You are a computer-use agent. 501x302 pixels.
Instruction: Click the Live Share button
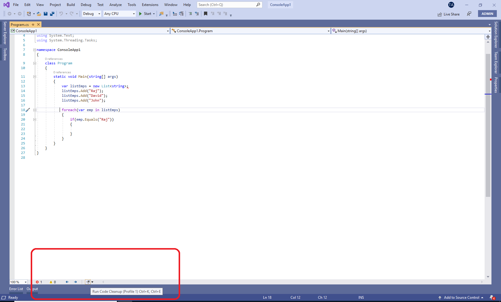449,14
